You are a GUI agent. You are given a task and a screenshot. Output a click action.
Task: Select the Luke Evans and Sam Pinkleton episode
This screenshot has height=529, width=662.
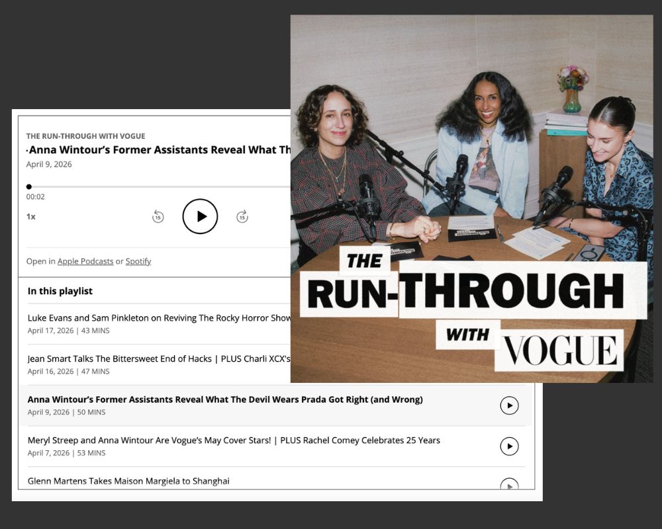pos(159,318)
